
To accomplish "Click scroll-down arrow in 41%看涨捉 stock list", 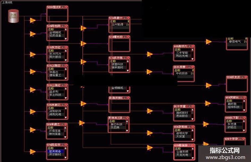I will pos(193,158).
